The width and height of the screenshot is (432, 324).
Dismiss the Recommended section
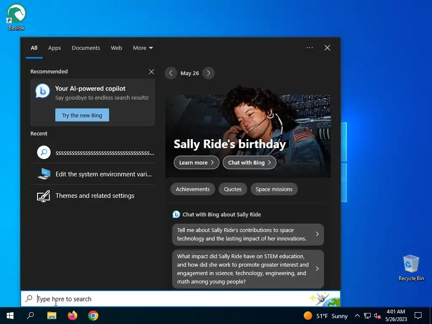(x=151, y=72)
